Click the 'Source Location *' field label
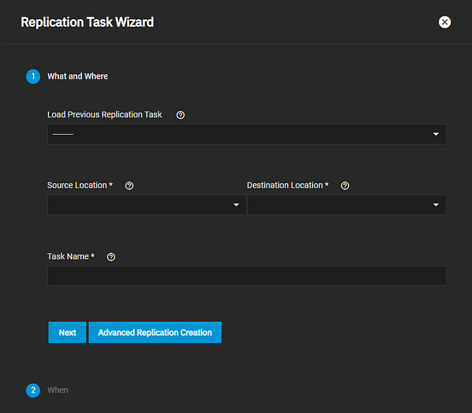This screenshot has height=413, width=472. tap(79, 186)
